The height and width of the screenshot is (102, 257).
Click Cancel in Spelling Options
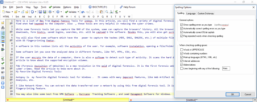point(248,95)
